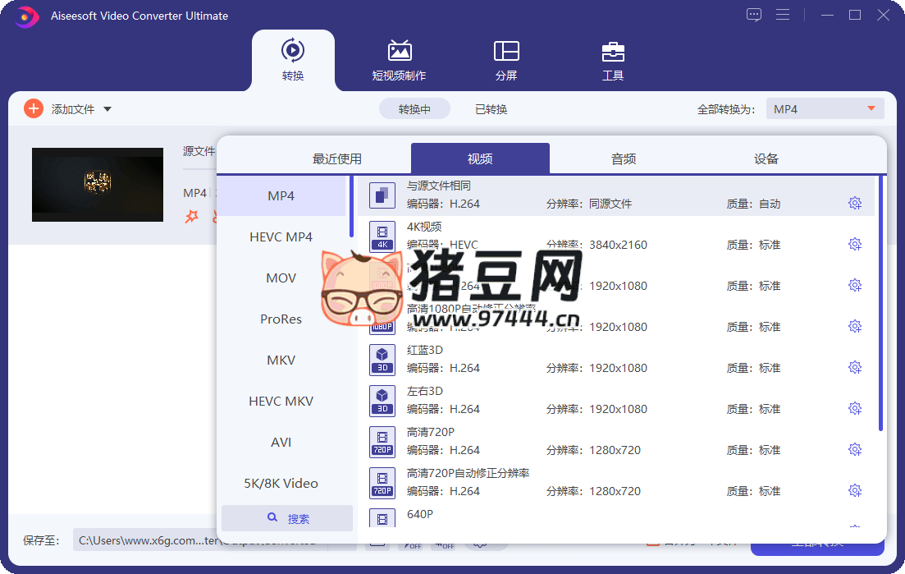Open settings gear for 4K视频 preset
Image resolution: width=905 pixels, height=574 pixels.
point(855,244)
